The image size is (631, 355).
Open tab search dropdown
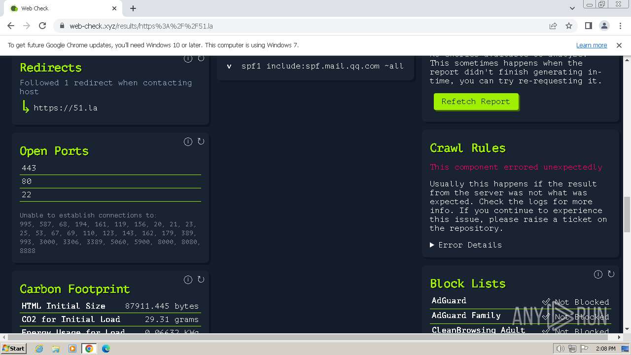coord(572,8)
